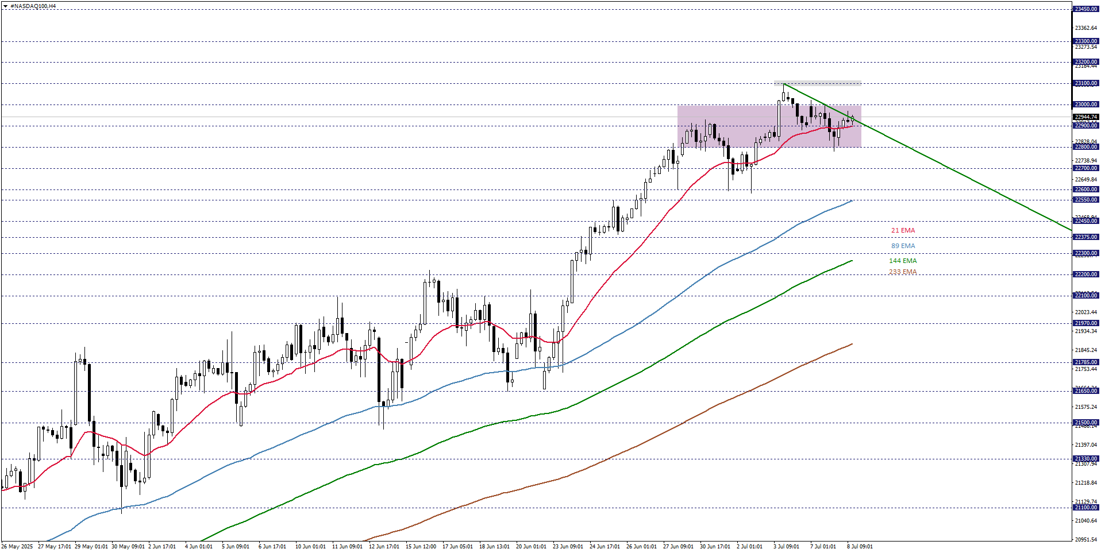Click the 12 Jun 17:01 time label

[x=384, y=547]
